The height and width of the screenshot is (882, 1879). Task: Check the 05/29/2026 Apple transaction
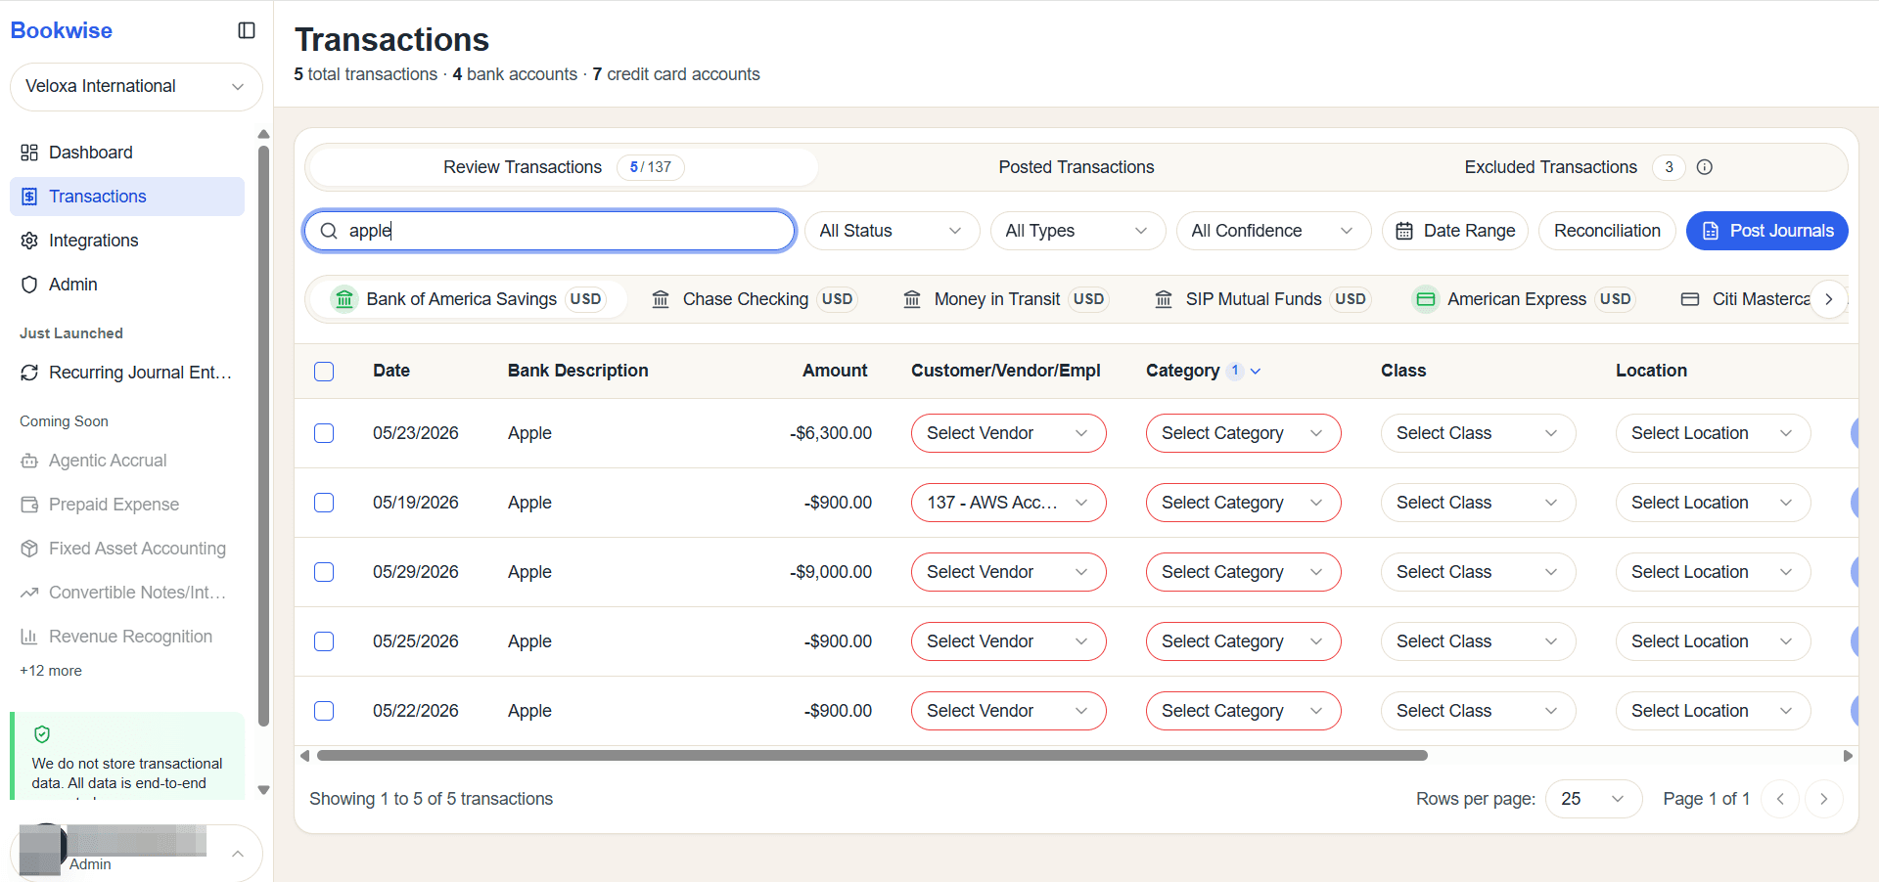pyautogui.click(x=324, y=572)
